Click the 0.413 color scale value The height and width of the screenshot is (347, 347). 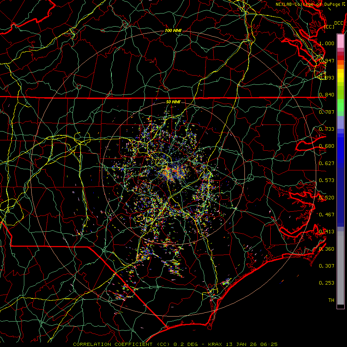327,231
